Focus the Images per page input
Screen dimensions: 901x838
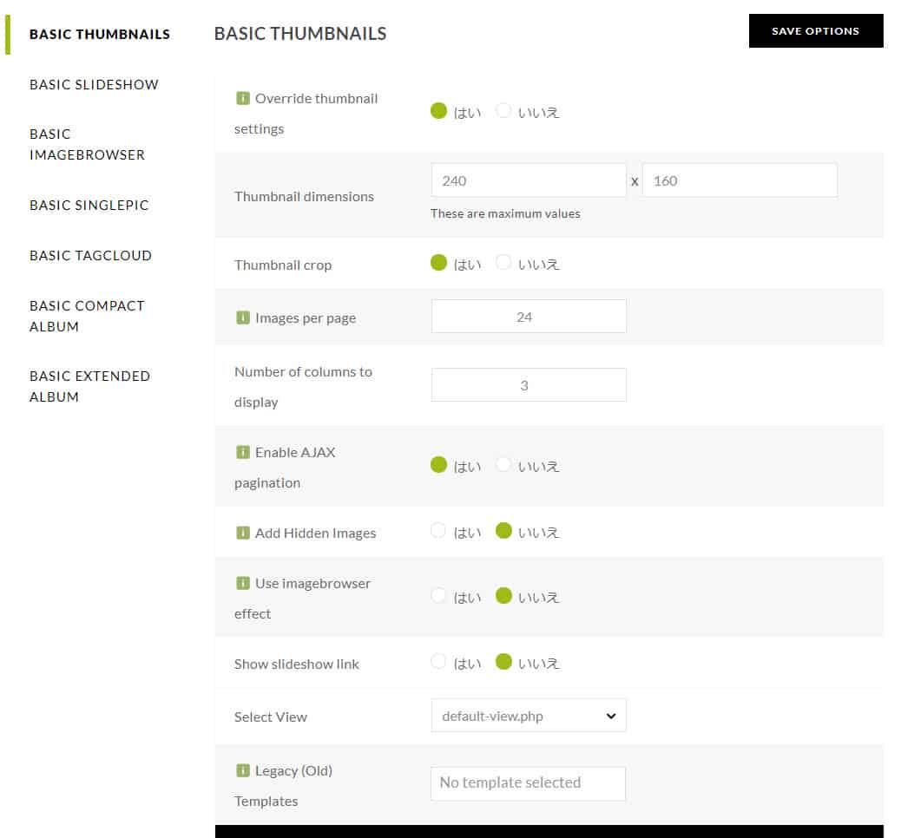tap(528, 317)
